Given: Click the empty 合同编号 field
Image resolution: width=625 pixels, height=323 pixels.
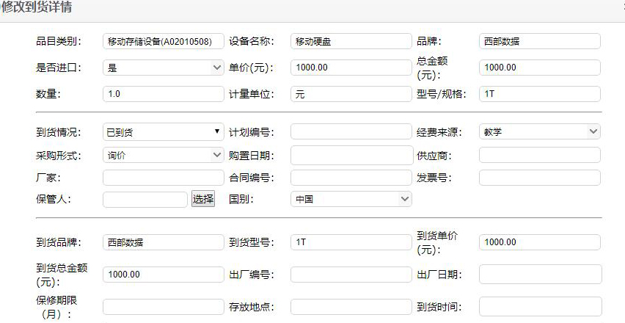Looking at the screenshot, I should pyautogui.click(x=351, y=178).
